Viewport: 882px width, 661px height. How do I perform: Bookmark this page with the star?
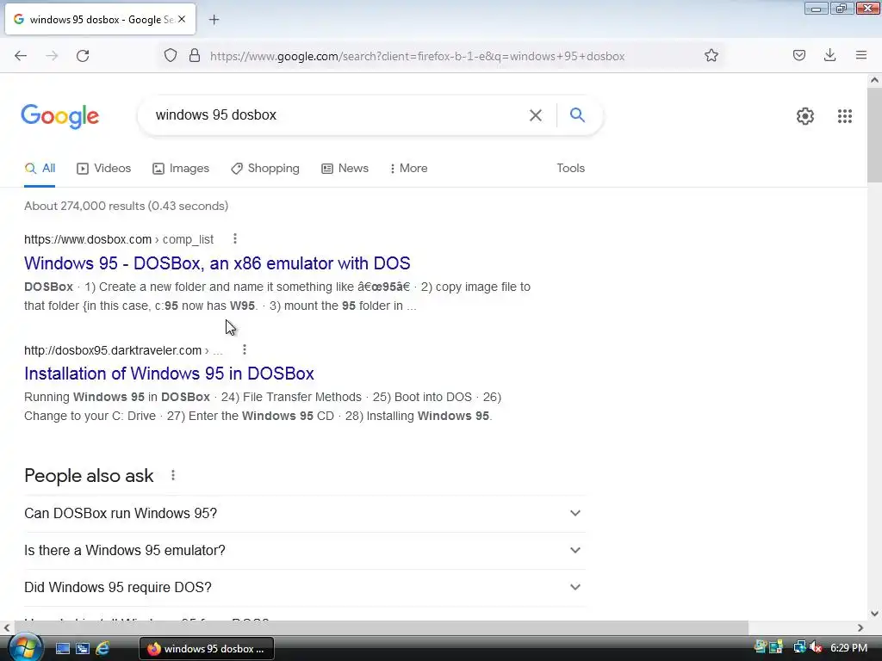point(711,56)
